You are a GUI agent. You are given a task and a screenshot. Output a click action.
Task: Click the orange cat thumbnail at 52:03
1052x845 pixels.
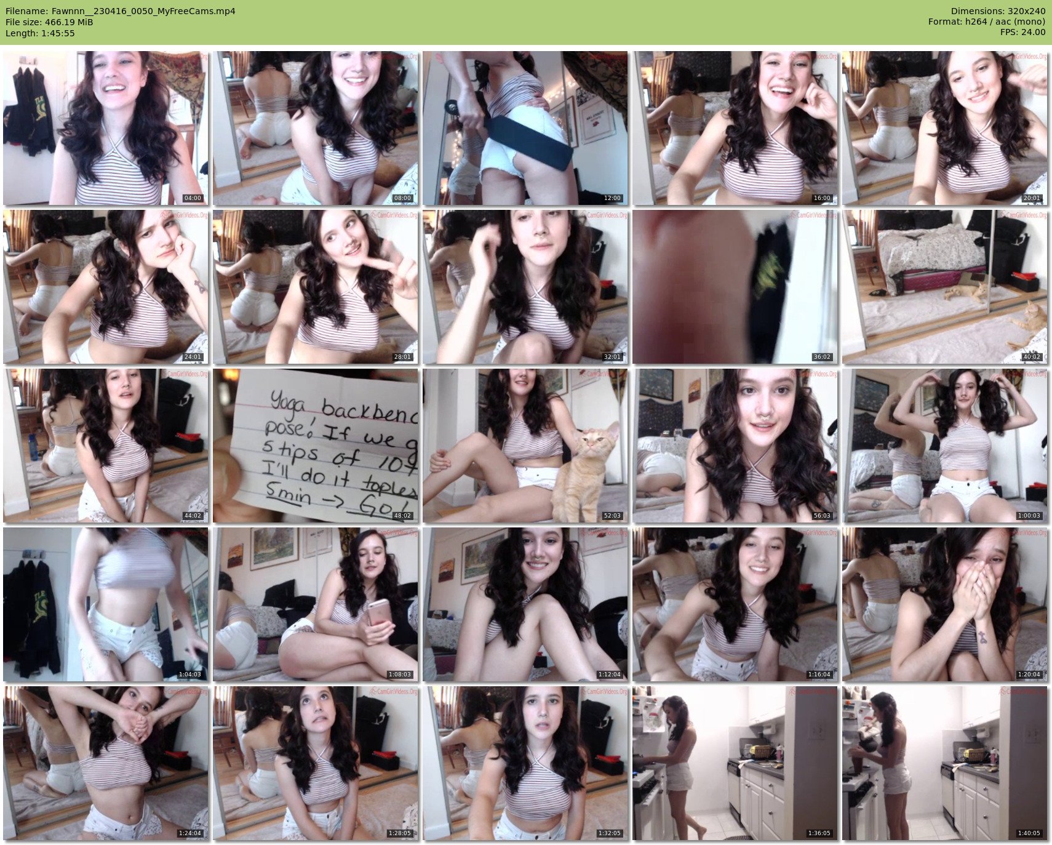click(525, 446)
